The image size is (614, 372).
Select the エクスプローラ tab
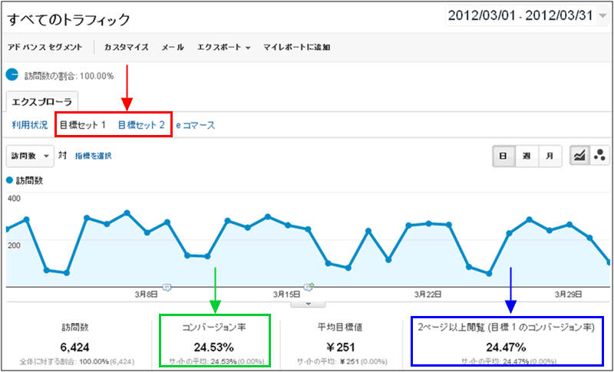click(x=42, y=101)
